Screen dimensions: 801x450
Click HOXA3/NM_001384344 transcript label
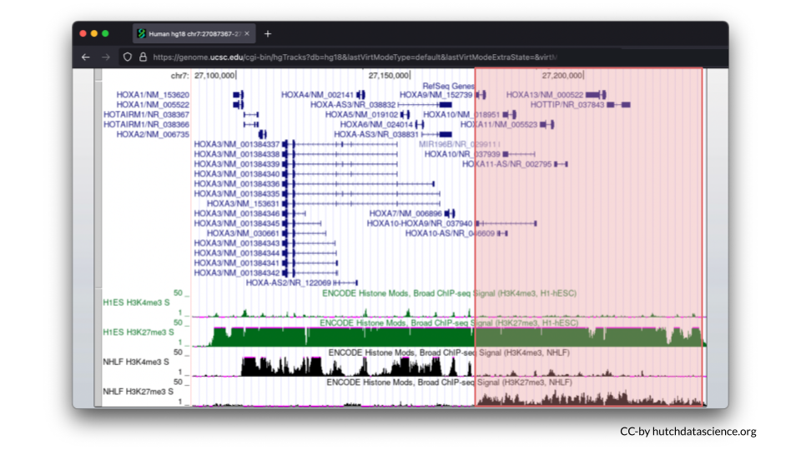tap(236, 253)
